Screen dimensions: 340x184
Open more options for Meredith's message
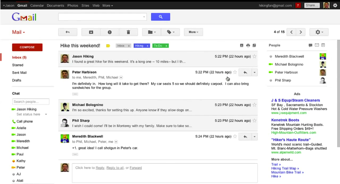pyautogui.click(x=254, y=137)
